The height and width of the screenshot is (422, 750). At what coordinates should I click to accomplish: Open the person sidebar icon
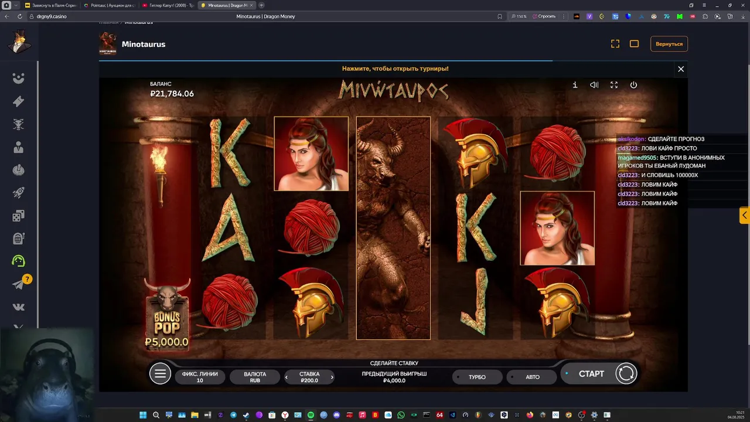pyautogui.click(x=19, y=147)
